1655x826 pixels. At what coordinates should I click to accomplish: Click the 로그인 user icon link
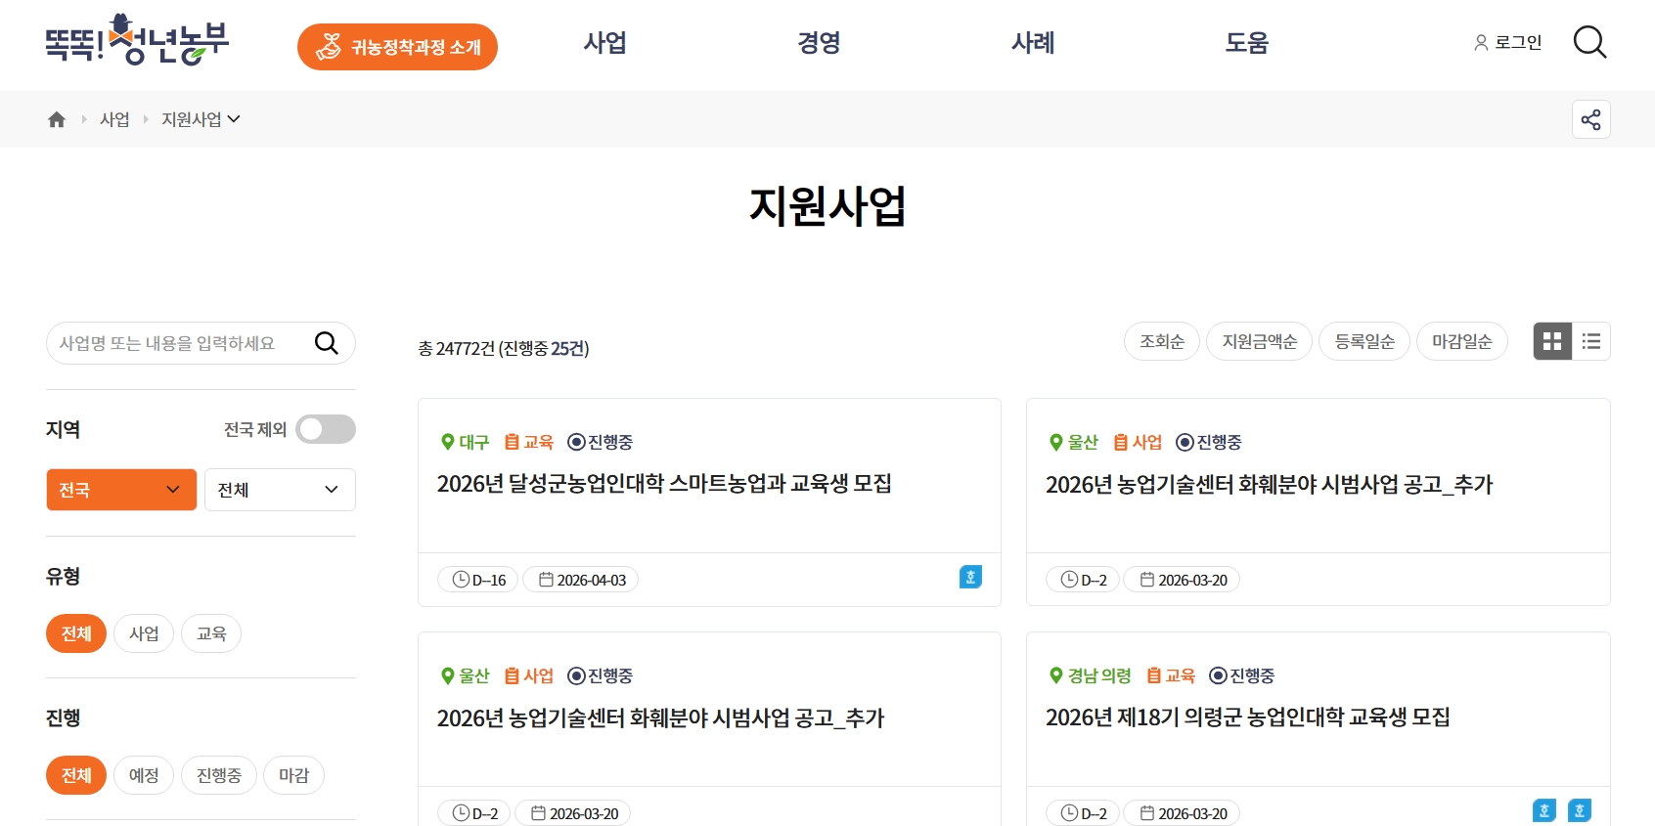pyautogui.click(x=1508, y=42)
